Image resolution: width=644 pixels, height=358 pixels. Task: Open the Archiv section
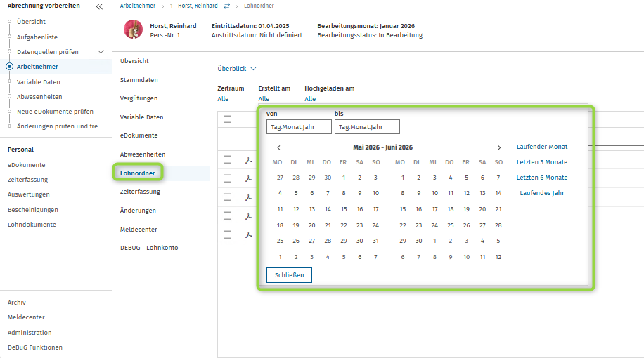pos(17,303)
